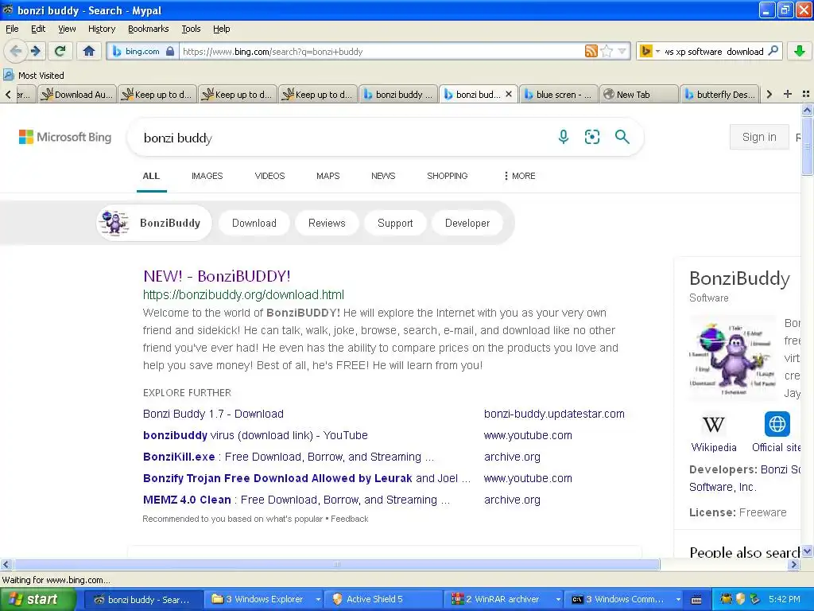Click the padlock site identity icon
The image size is (814, 611).
170,51
